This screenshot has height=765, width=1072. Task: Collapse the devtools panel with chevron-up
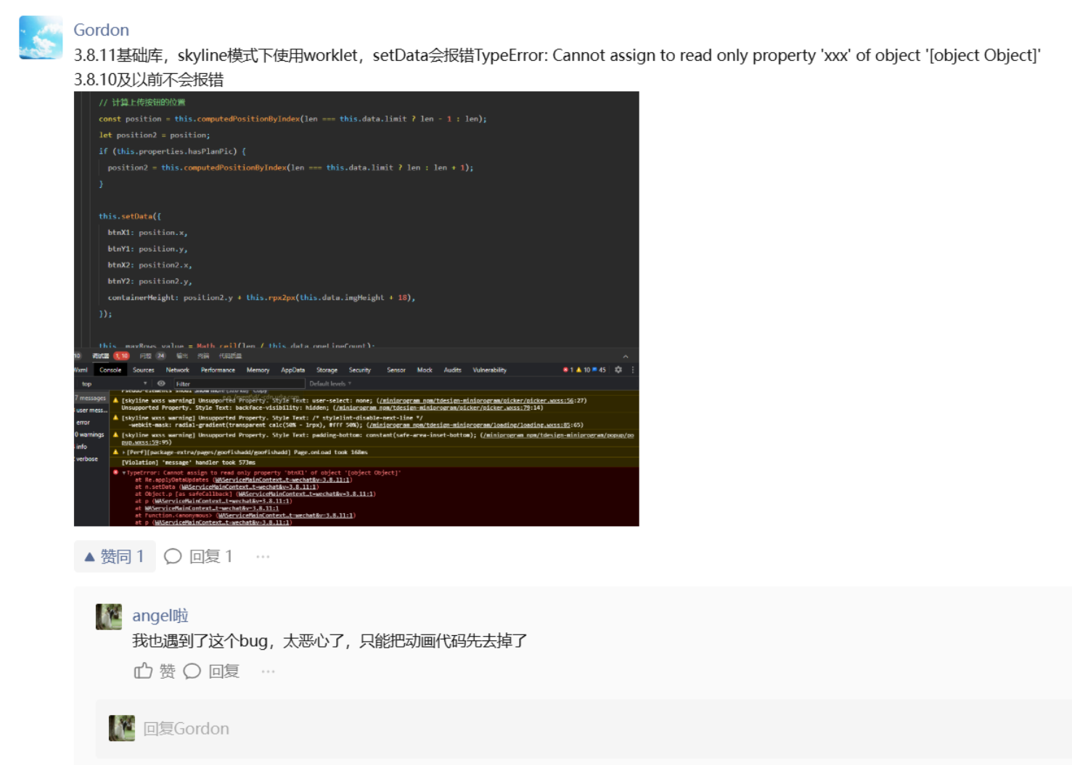(626, 356)
